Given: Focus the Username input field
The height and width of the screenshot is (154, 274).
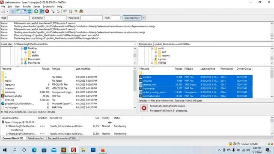Looking at the screenshot, I should (55, 18).
